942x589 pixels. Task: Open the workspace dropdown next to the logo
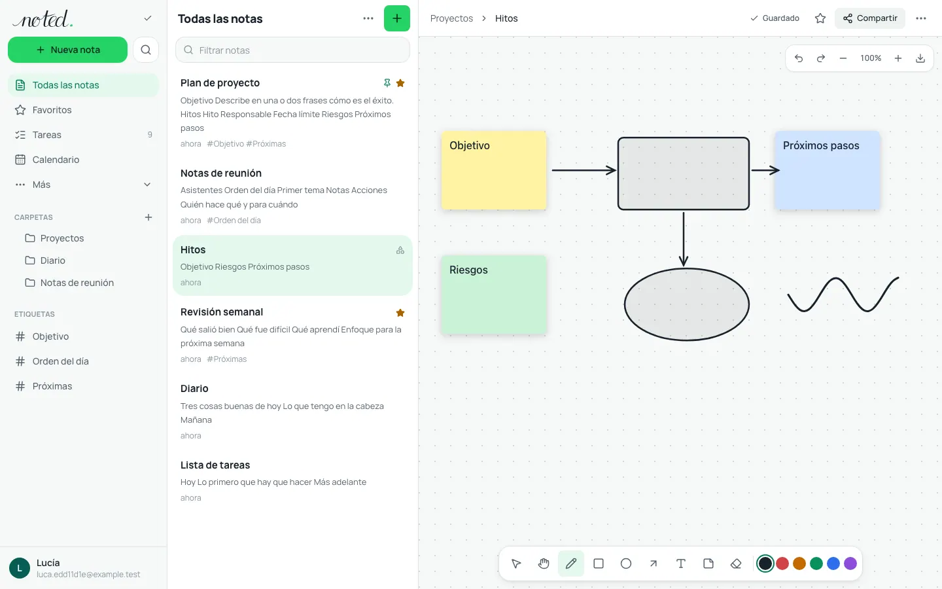148,18
